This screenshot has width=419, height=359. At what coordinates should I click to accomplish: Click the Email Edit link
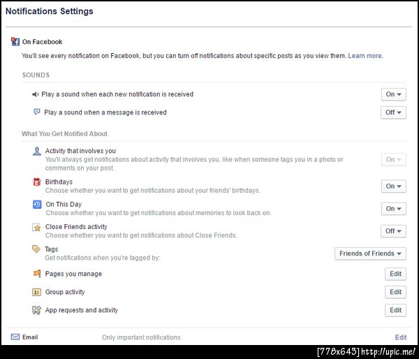click(400, 337)
